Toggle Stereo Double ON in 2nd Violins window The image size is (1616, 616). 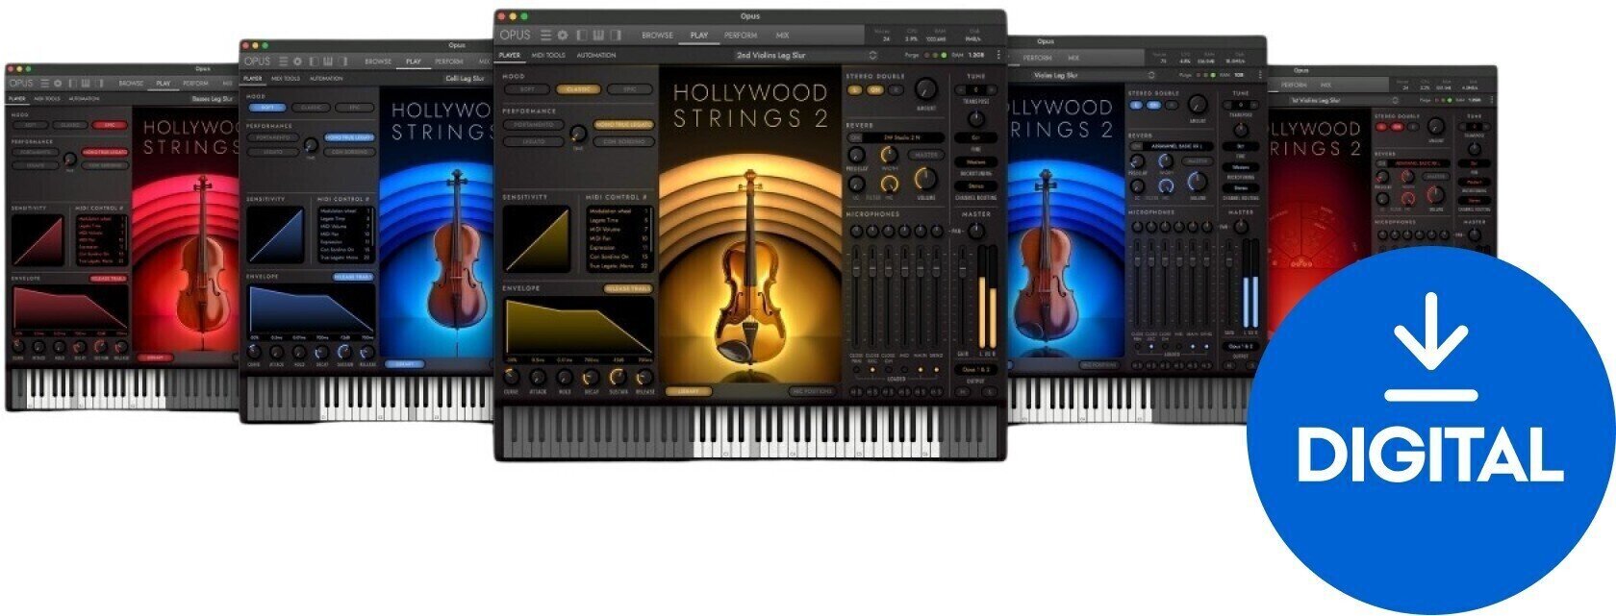(x=874, y=89)
